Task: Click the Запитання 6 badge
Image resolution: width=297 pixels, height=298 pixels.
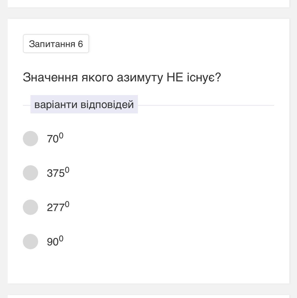Action: 56,44
